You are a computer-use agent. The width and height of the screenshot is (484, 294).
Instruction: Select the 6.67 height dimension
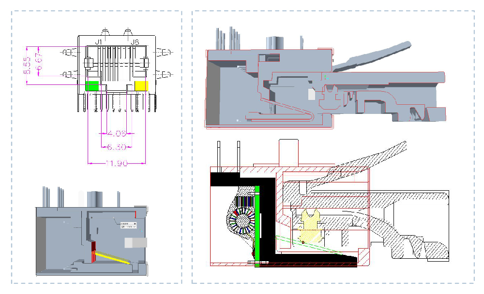40,63
